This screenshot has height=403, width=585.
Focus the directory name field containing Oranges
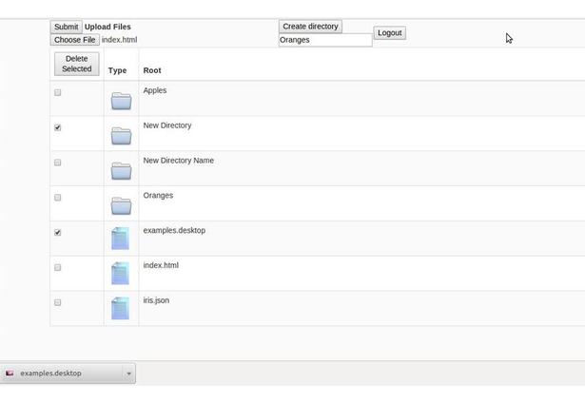point(325,40)
